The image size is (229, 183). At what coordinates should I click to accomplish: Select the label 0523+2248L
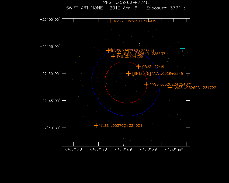pyautogui.click(x=154, y=67)
